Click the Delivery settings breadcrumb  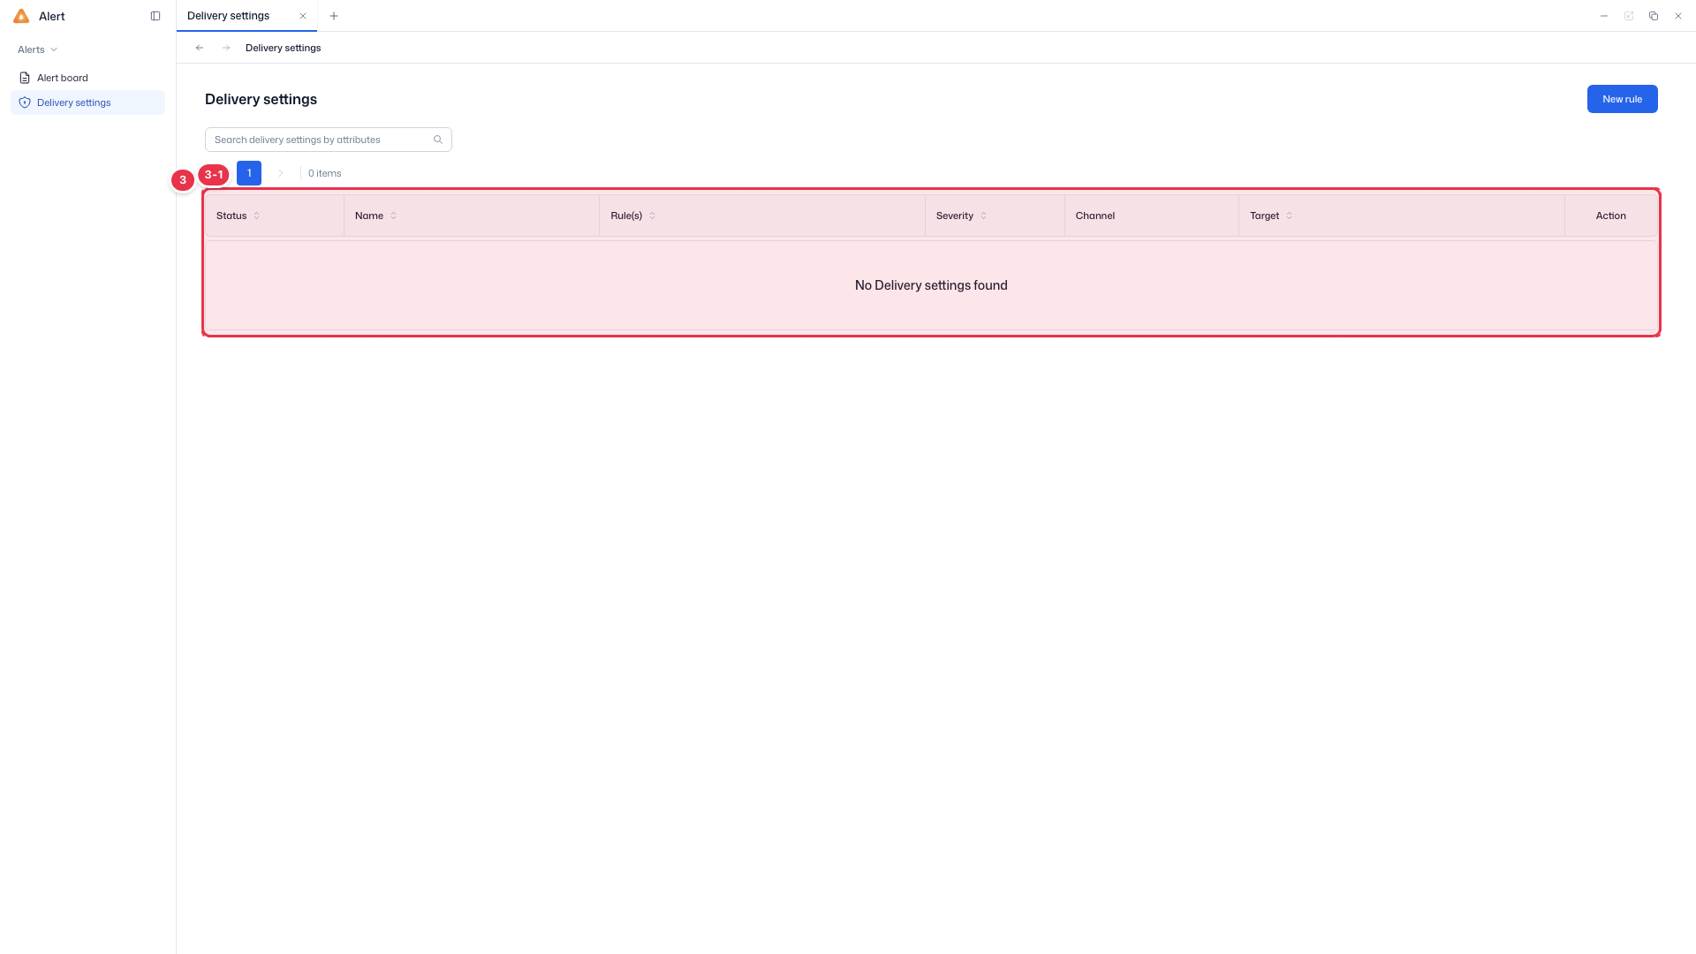tap(283, 48)
